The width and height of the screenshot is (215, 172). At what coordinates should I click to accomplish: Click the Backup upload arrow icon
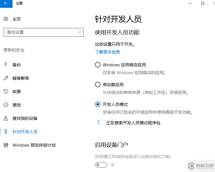[x=6, y=65]
